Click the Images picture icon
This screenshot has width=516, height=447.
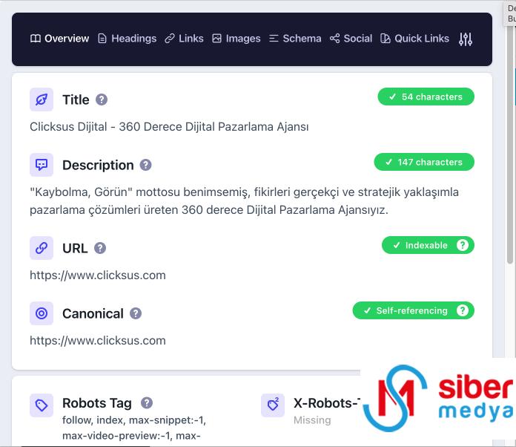(217, 39)
